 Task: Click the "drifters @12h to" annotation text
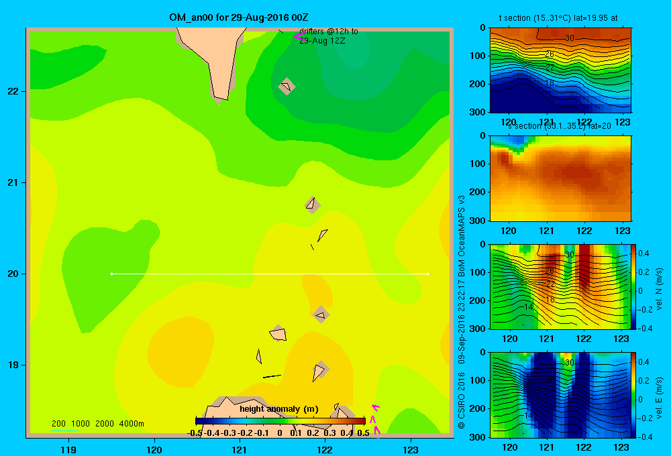click(329, 32)
